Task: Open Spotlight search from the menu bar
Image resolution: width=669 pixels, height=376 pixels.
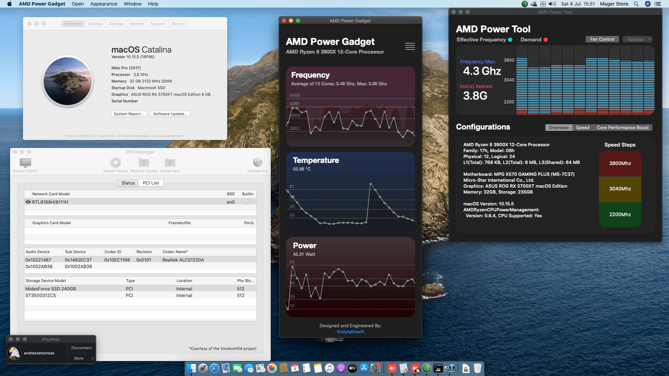Action: point(636,4)
